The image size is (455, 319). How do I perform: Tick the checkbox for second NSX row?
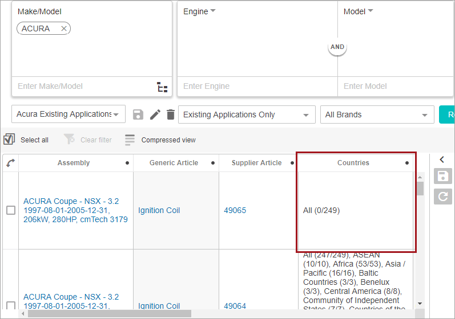[11, 306]
